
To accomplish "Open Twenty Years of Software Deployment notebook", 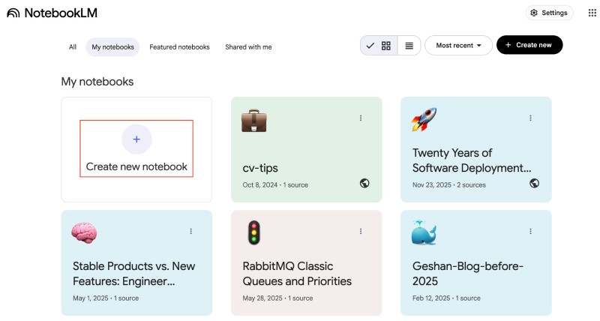I will tap(472, 160).
